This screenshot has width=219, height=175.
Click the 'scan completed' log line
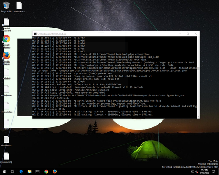pos(69,93)
